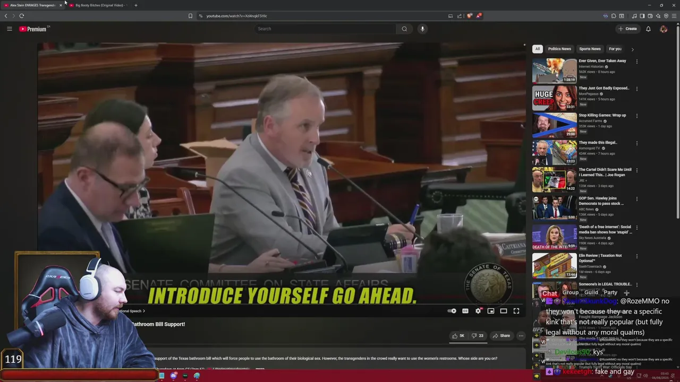This screenshot has height=382, width=680.
Task: Click the address bar share icon
Action: click(460, 16)
